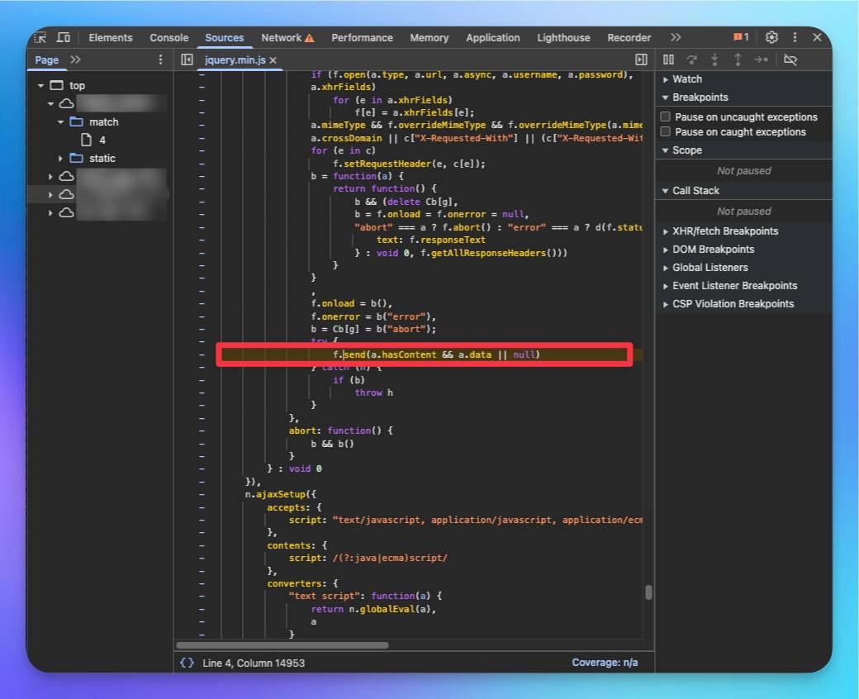Click the pretty print braces icon
859x699 pixels.
[x=187, y=663]
